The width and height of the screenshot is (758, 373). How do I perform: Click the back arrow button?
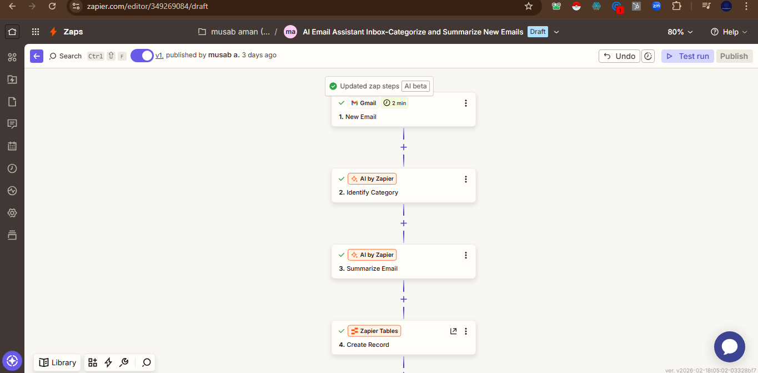point(37,56)
